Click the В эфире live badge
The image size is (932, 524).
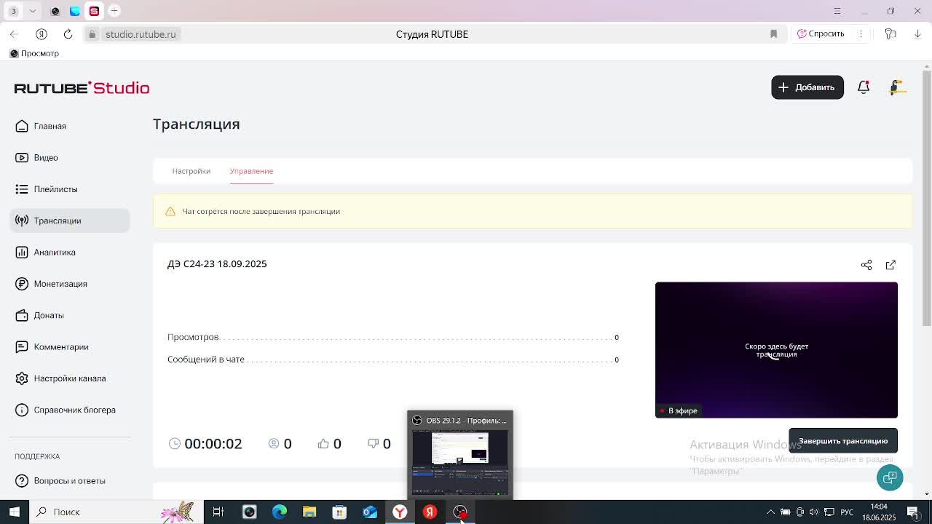pyautogui.click(x=678, y=411)
